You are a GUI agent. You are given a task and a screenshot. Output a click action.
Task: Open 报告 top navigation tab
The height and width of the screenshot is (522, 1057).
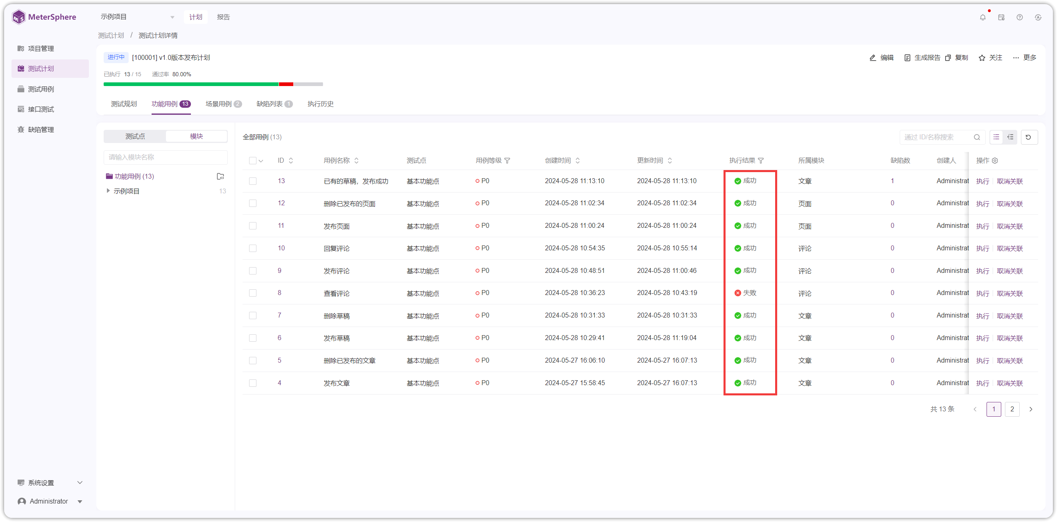(223, 17)
